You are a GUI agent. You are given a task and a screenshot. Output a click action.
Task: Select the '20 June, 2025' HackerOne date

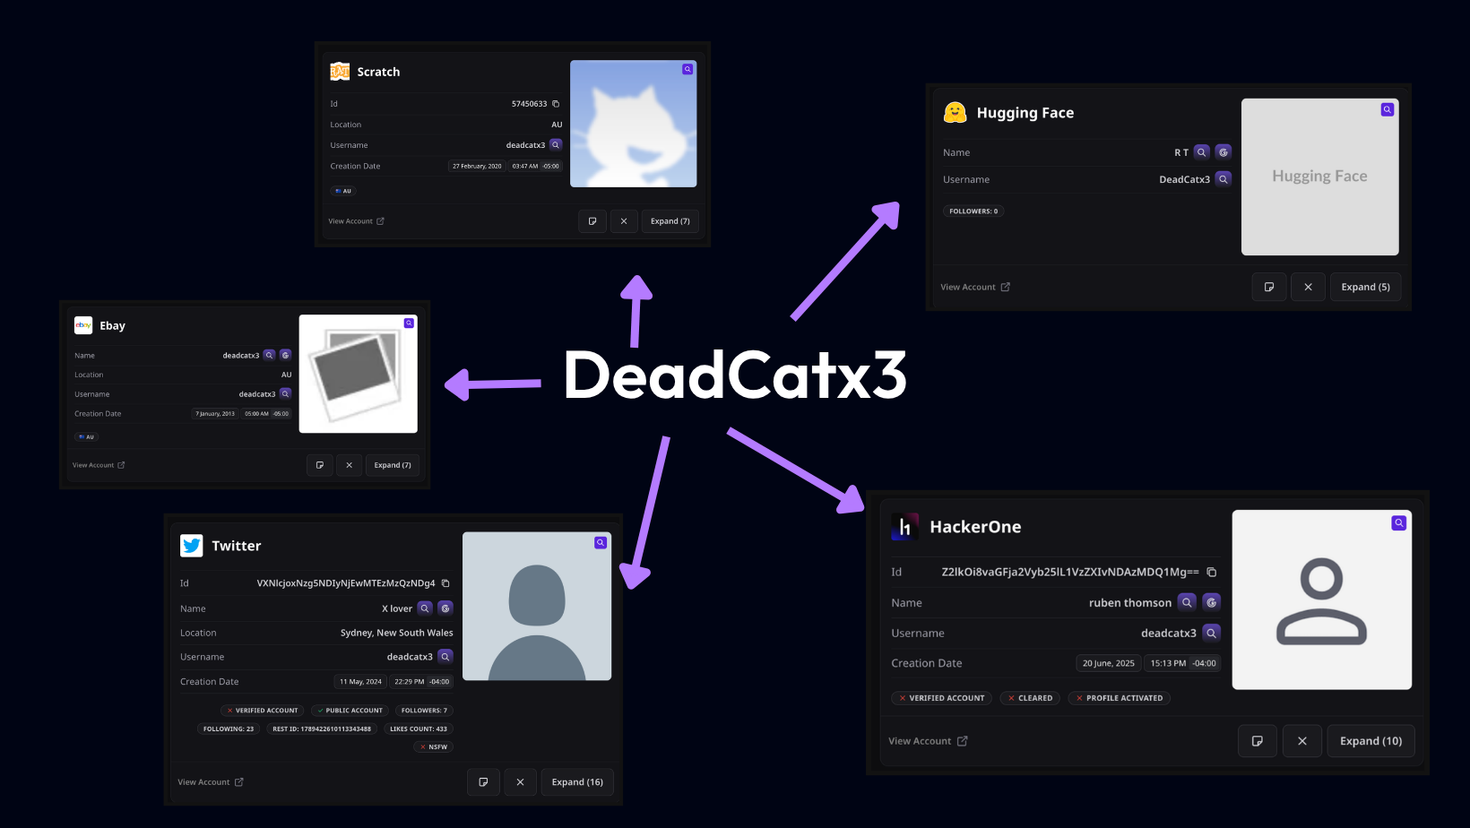[x=1109, y=663]
